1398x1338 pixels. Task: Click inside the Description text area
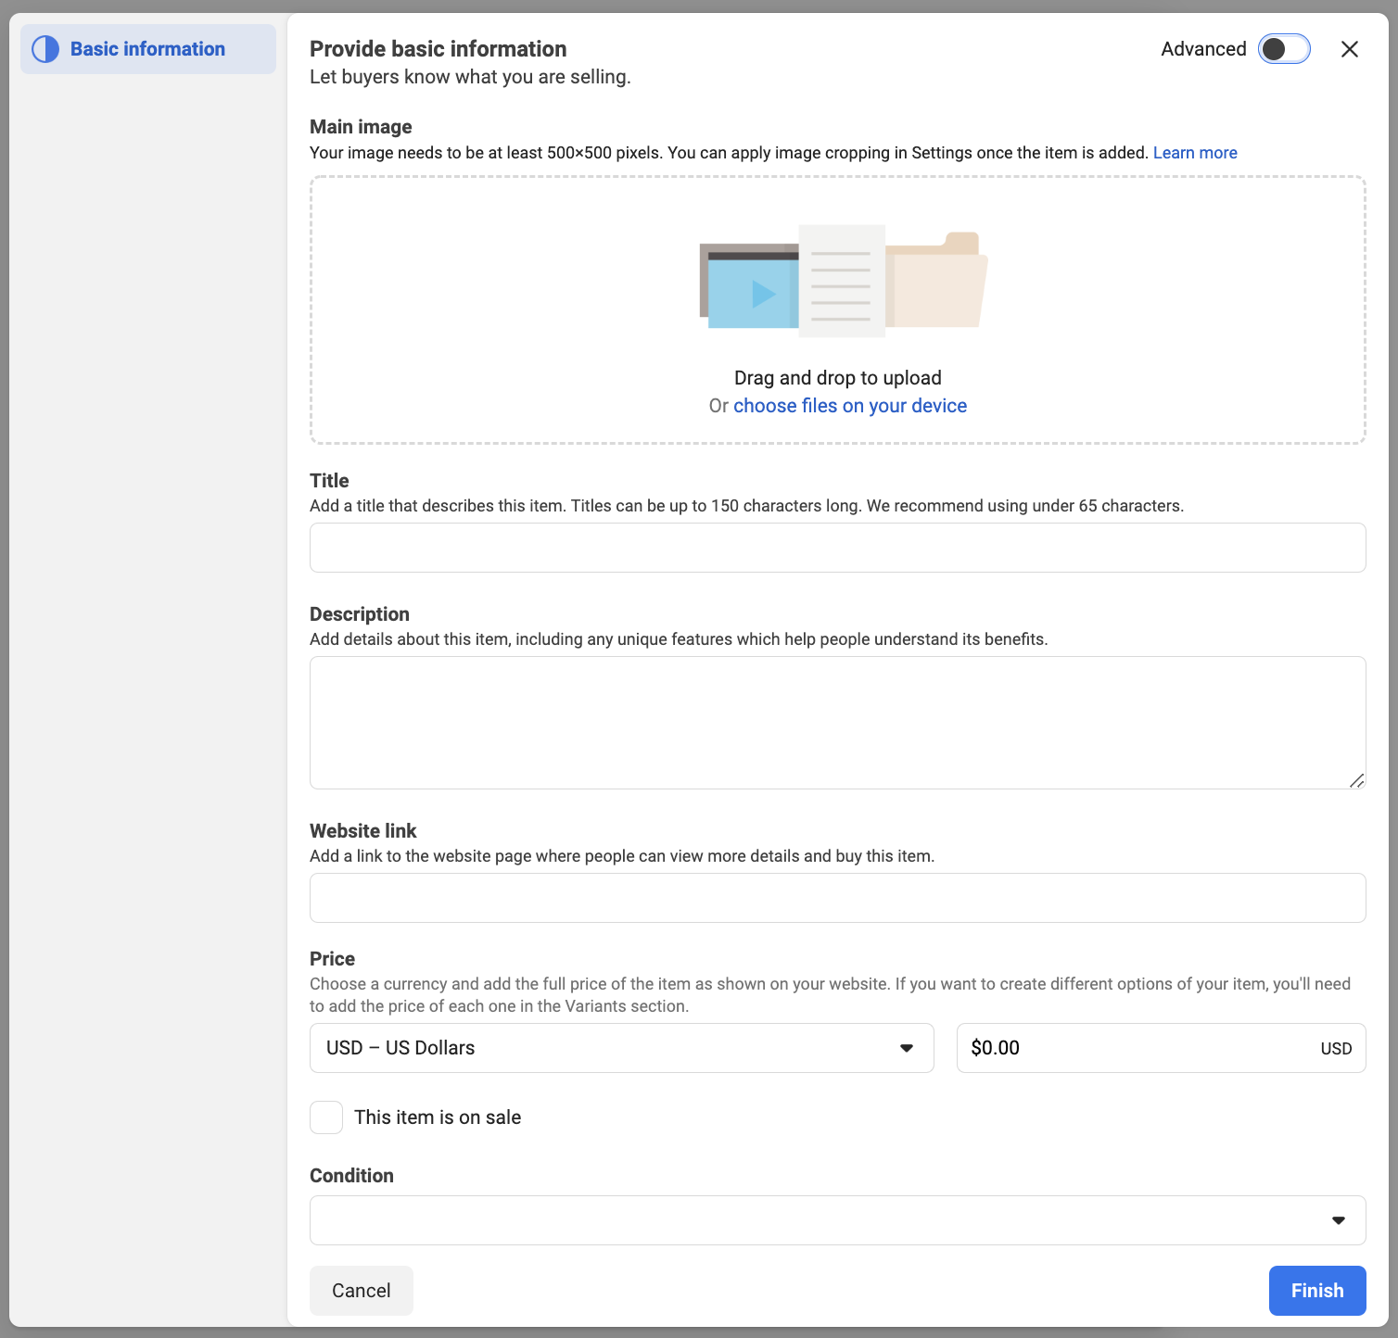pyautogui.click(x=836, y=723)
